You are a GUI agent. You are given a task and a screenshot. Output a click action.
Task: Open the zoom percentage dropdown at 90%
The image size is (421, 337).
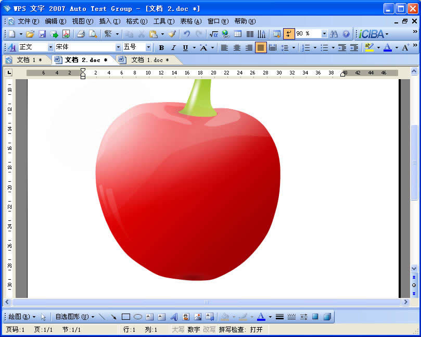coord(324,34)
